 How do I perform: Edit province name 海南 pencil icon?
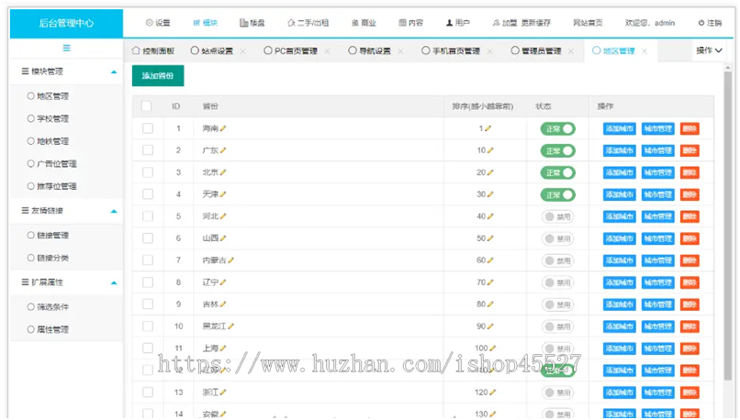(223, 128)
